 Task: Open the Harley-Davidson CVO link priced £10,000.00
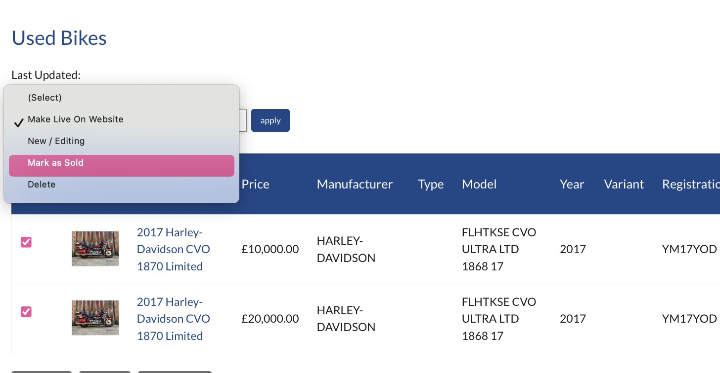click(x=173, y=249)
